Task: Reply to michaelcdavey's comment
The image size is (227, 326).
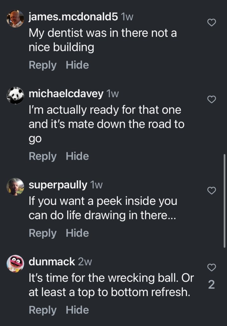Action: point(42,156)
